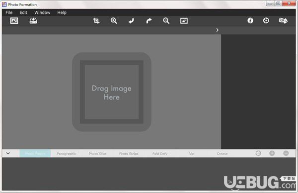Zoom out with the minus magnifier
The width and height of the screenshot is (298, 193).
(x=166, y=20)
